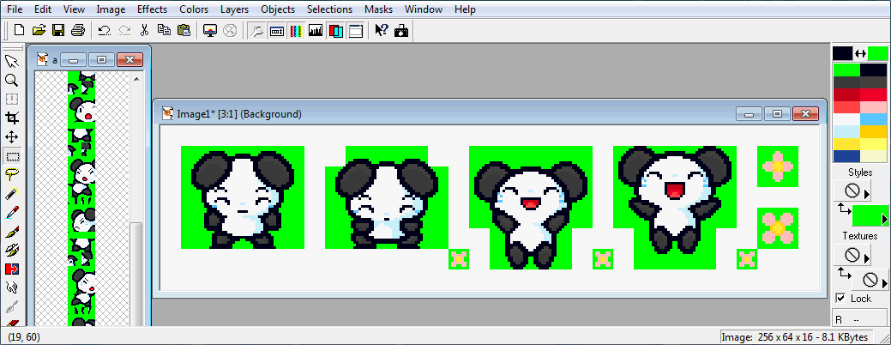891x345 pixels.
Task: Save the image with the floppy disk icon
Action: pyautogui.click(x=58, y=31)
